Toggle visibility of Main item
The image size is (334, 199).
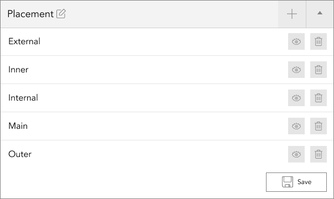point(296,126)
